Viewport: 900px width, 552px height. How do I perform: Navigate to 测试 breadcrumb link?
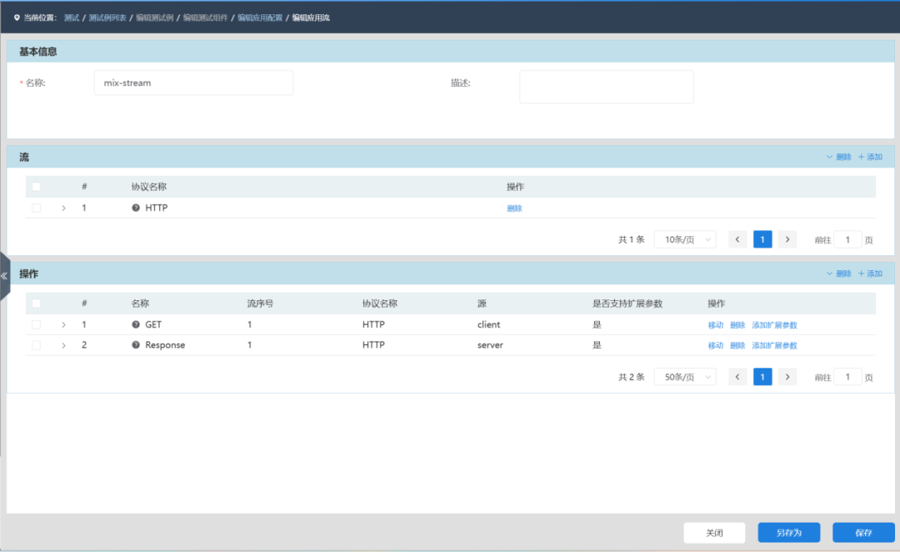(72, 18)
